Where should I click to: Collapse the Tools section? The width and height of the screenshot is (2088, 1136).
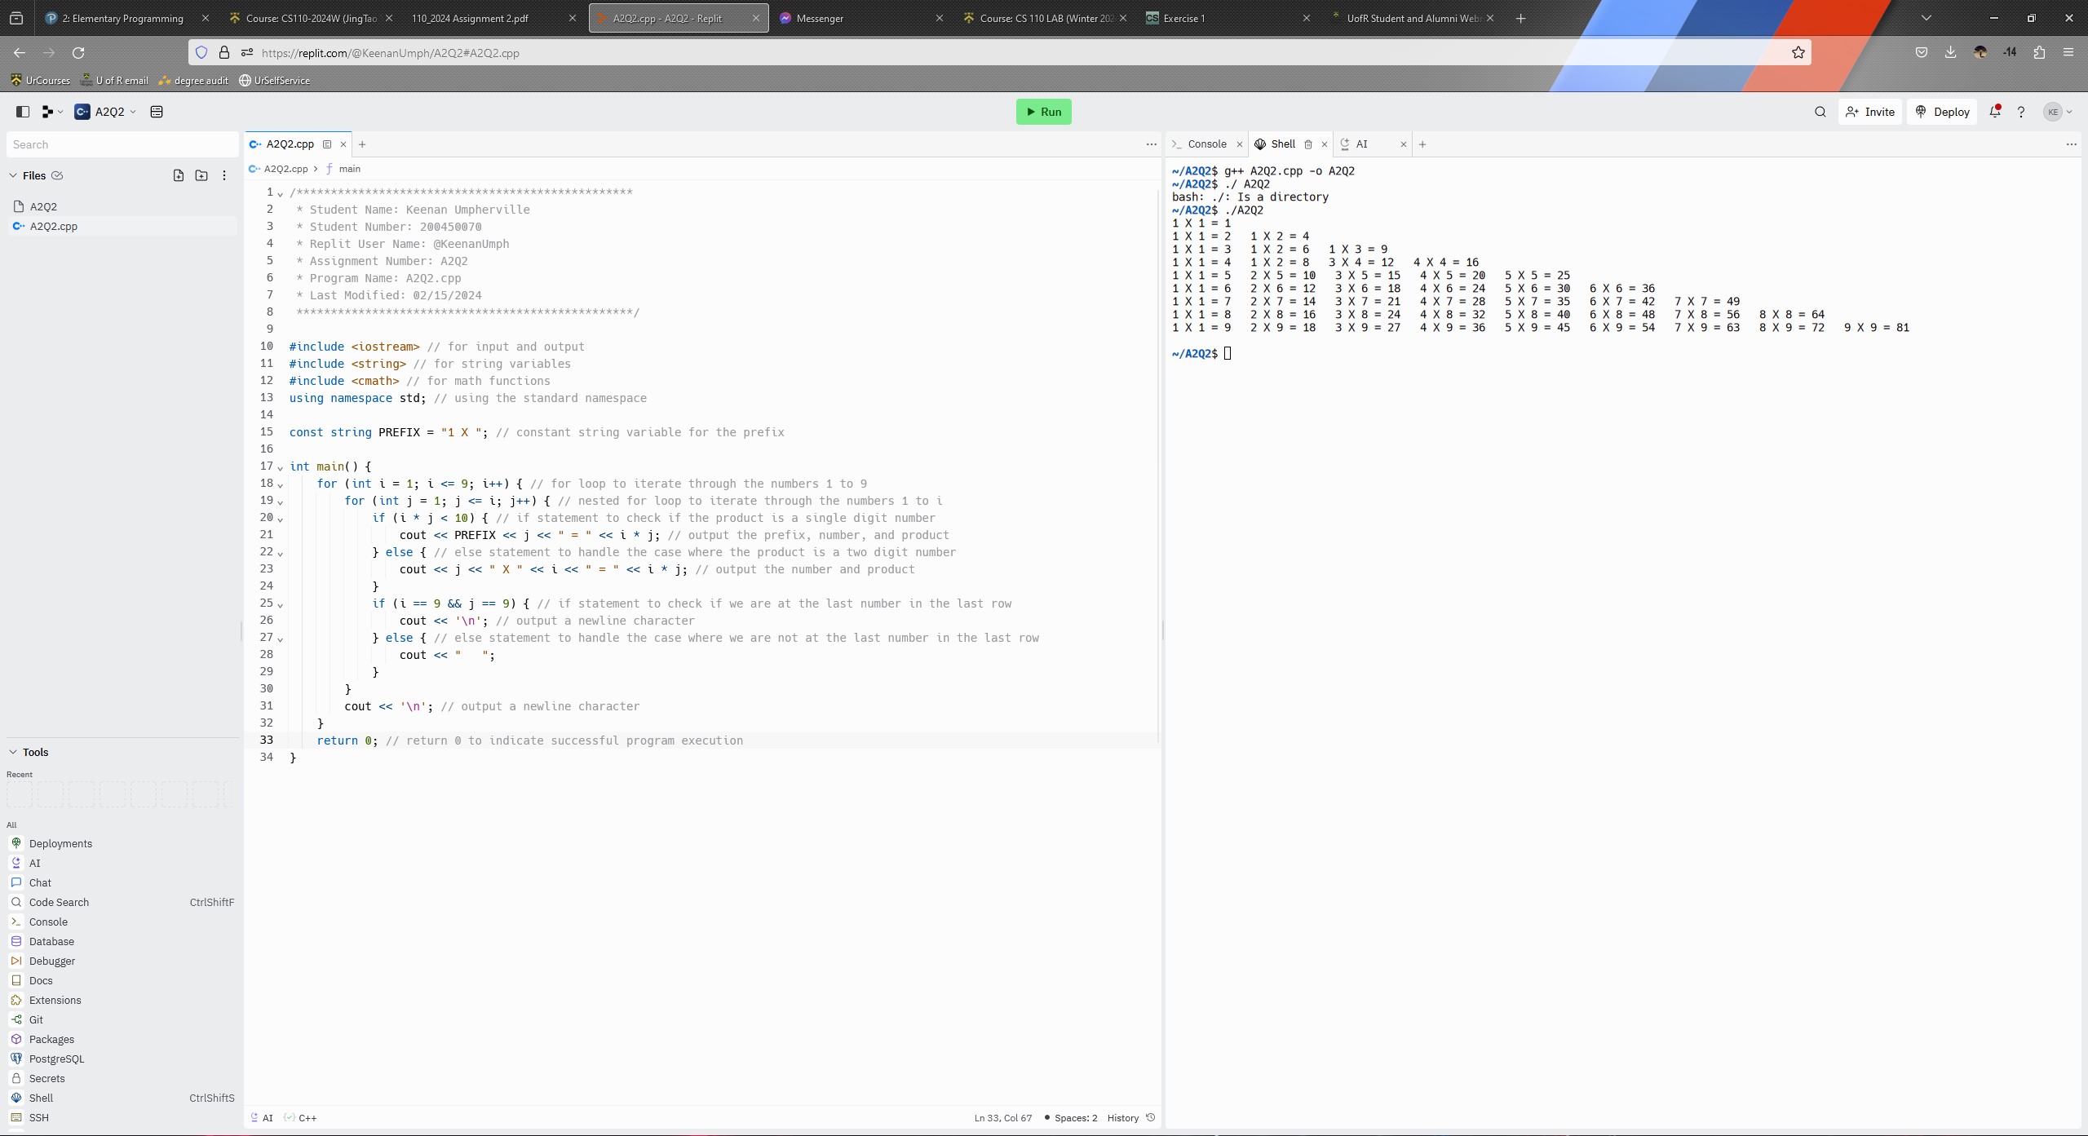pos(13,752)
